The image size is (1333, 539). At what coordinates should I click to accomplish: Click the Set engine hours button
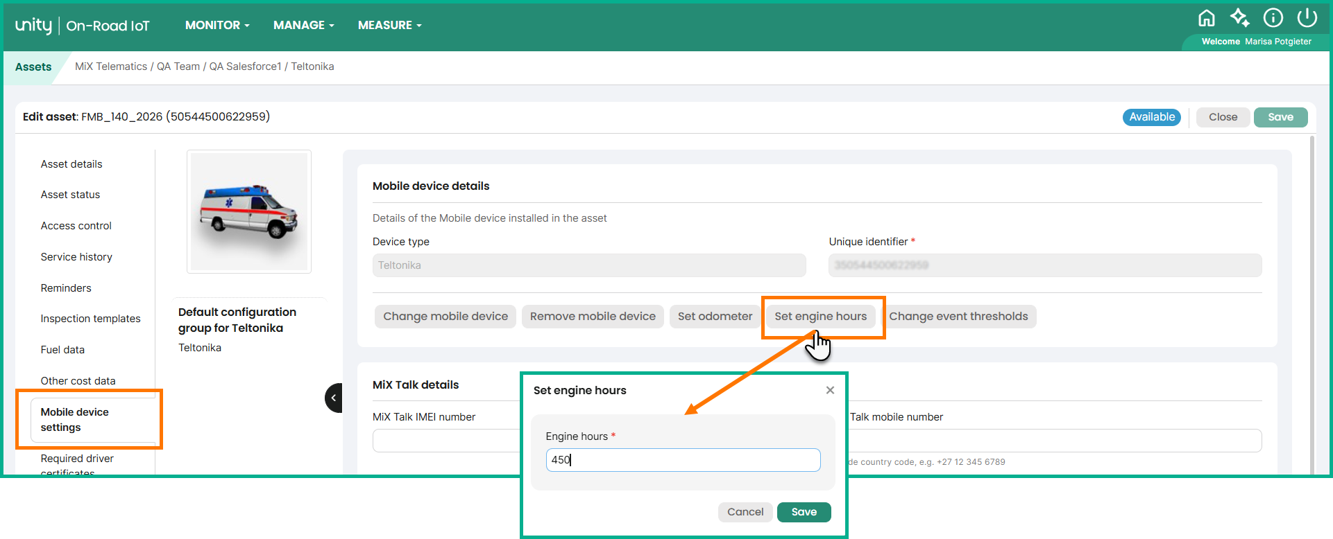click(820, 317)
